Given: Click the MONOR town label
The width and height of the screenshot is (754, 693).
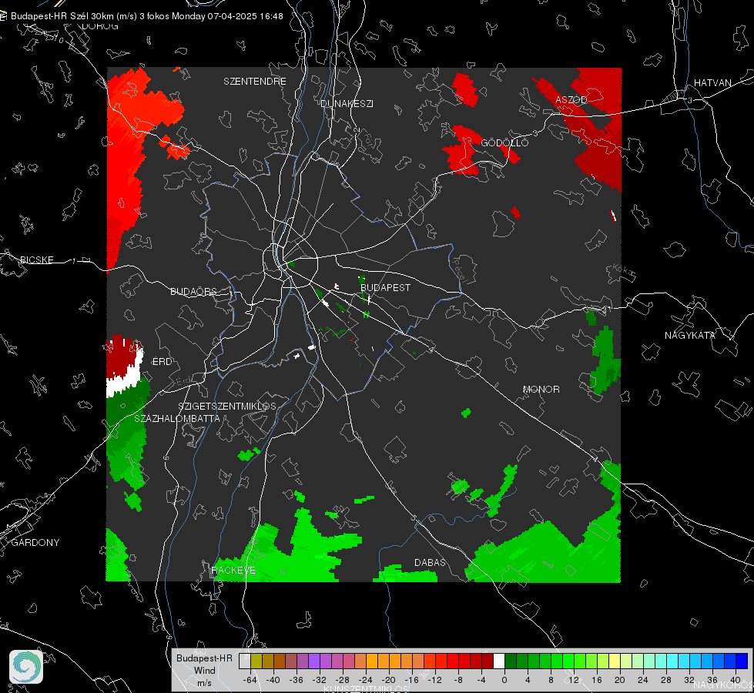Looking at the screenshot, I should (x=541, y=389).
